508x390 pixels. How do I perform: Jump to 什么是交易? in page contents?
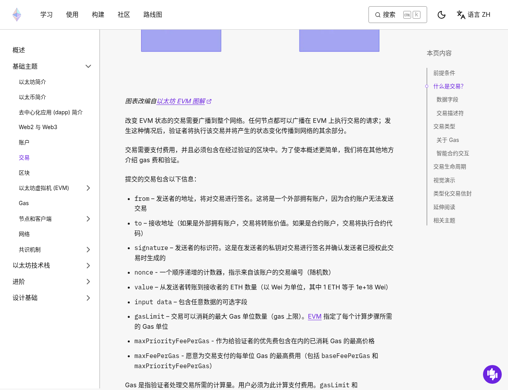click(x=449, y=86)
